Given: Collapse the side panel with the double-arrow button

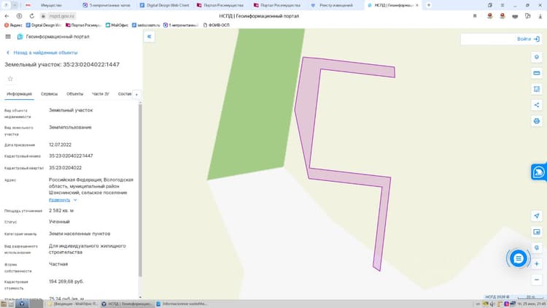Looking at the screenshot, I should click(x=150, y=36).
